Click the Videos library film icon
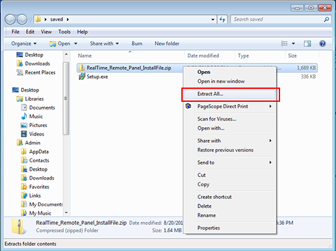This screenshot has height=251, width=336. click(24, 134)
